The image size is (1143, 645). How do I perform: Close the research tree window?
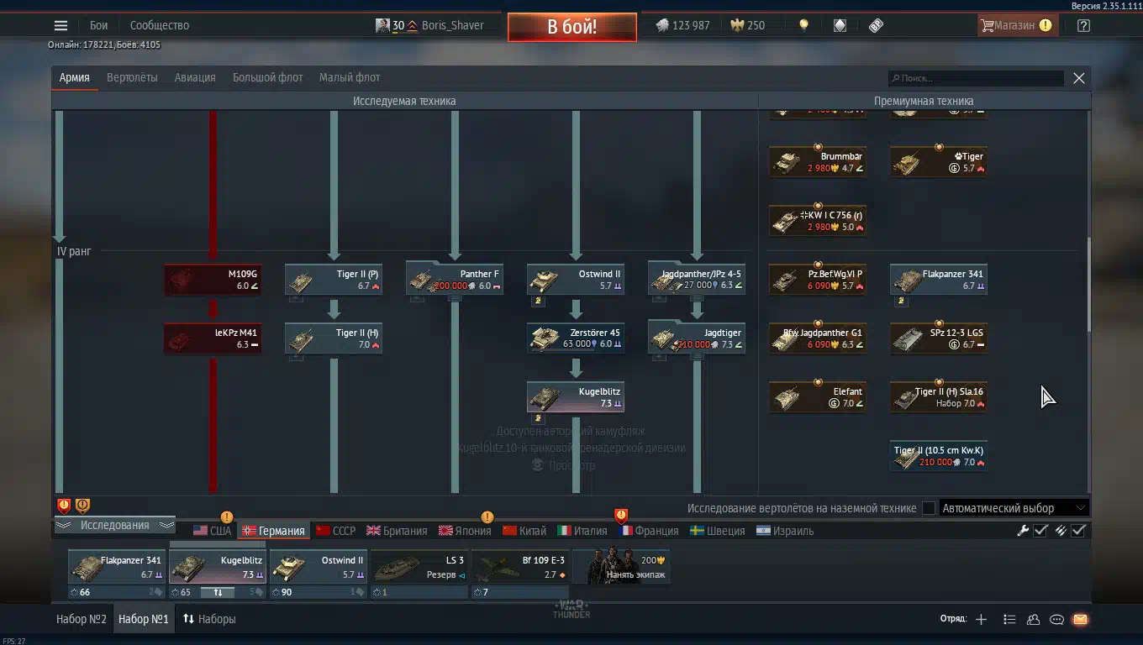(1079, 78)
